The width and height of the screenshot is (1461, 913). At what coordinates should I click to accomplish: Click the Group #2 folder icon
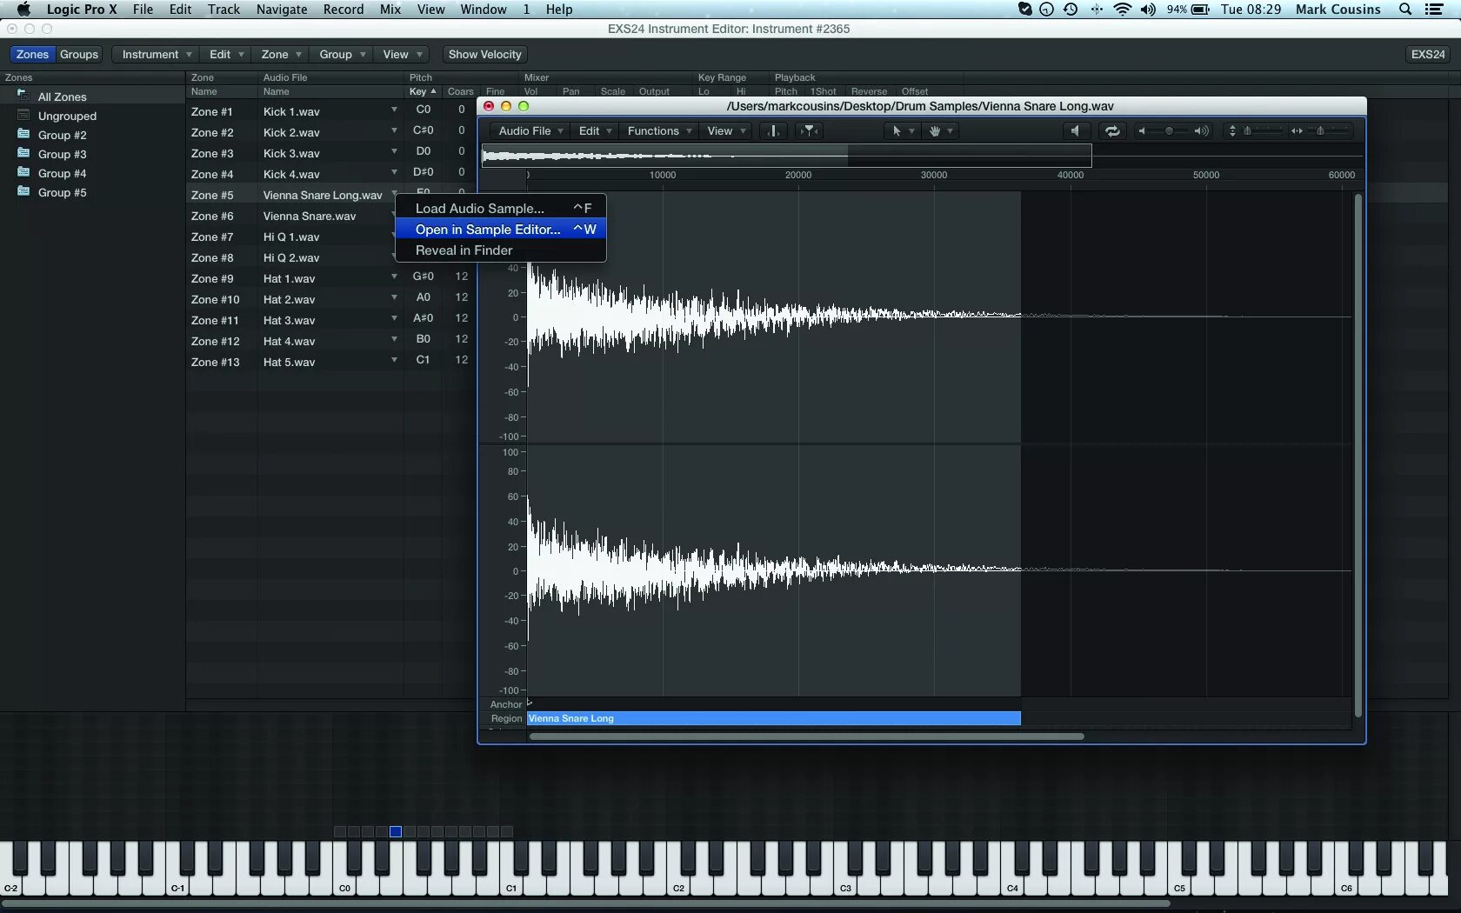tap(23, 134)
